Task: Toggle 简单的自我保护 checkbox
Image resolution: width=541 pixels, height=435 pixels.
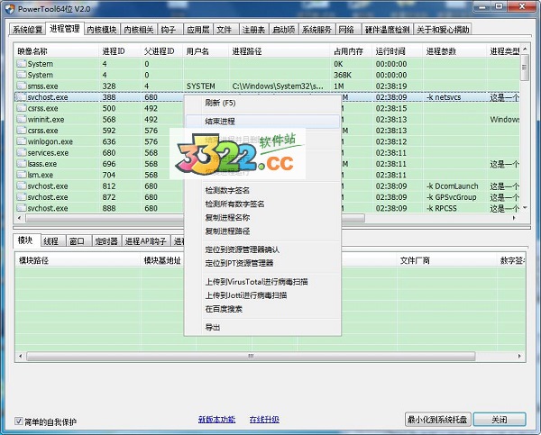Action: [19, 421]
